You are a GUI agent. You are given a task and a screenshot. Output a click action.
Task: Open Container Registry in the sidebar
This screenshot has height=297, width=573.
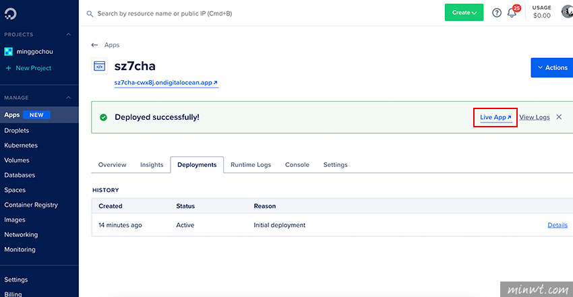(31, 205)
